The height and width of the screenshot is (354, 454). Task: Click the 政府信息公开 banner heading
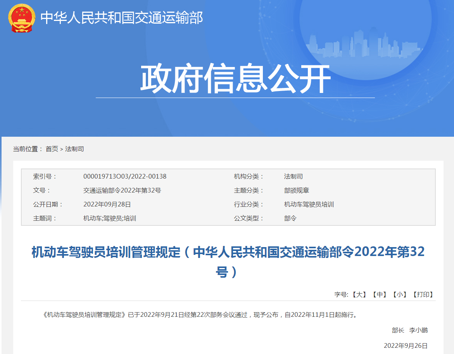click(235, 79)
